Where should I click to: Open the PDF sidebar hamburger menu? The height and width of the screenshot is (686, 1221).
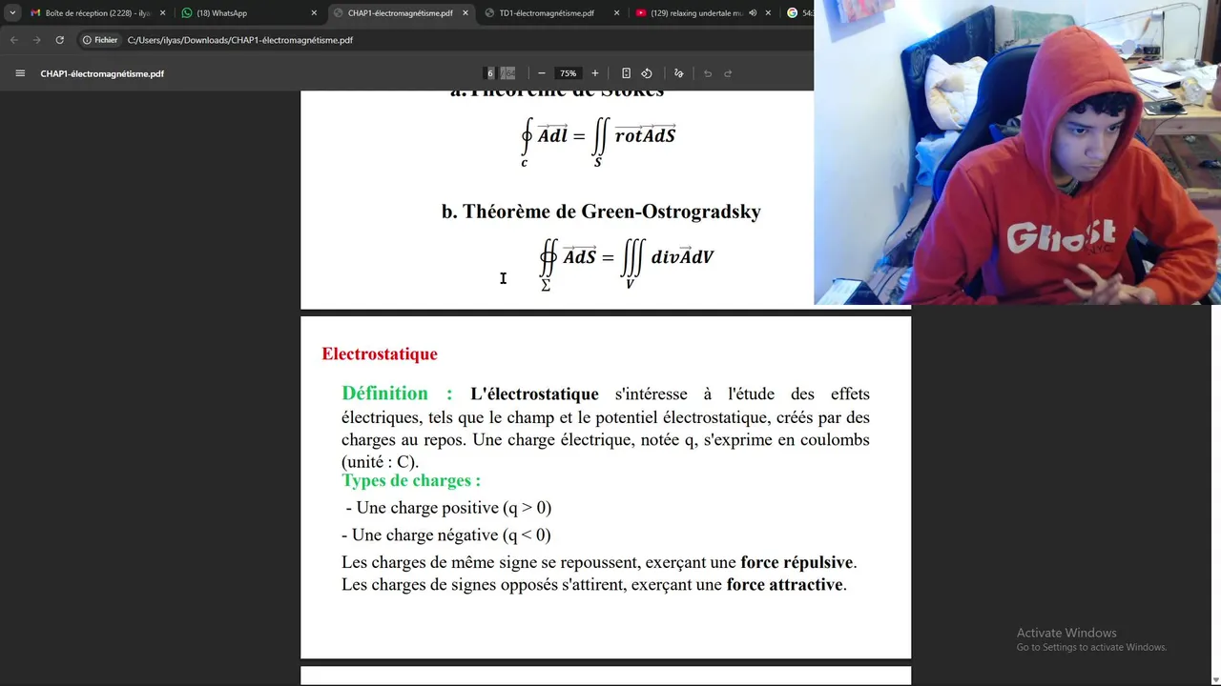20,73
